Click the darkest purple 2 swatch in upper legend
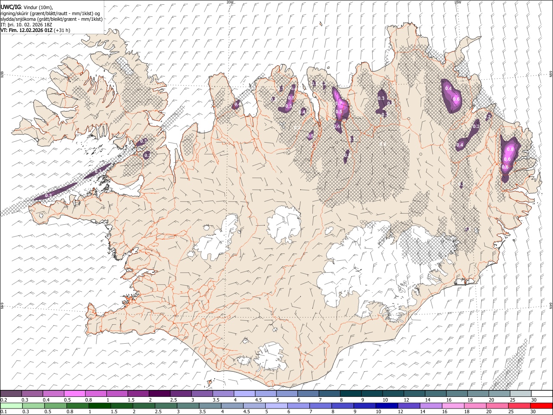This screenshot has height=415, width=553. coord(159,394)
